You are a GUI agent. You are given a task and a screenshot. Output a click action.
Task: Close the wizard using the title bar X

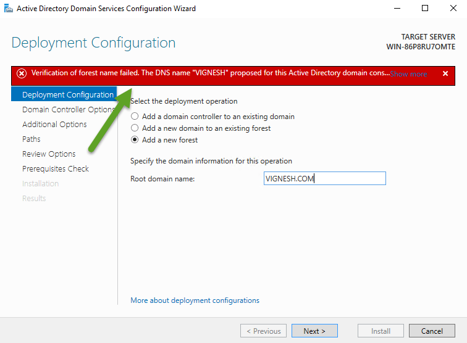(x=453, y=9)
